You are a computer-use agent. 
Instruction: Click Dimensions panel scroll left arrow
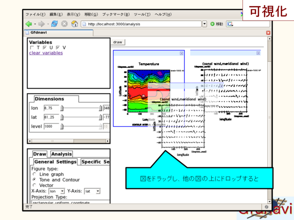[x=30, y=141]
